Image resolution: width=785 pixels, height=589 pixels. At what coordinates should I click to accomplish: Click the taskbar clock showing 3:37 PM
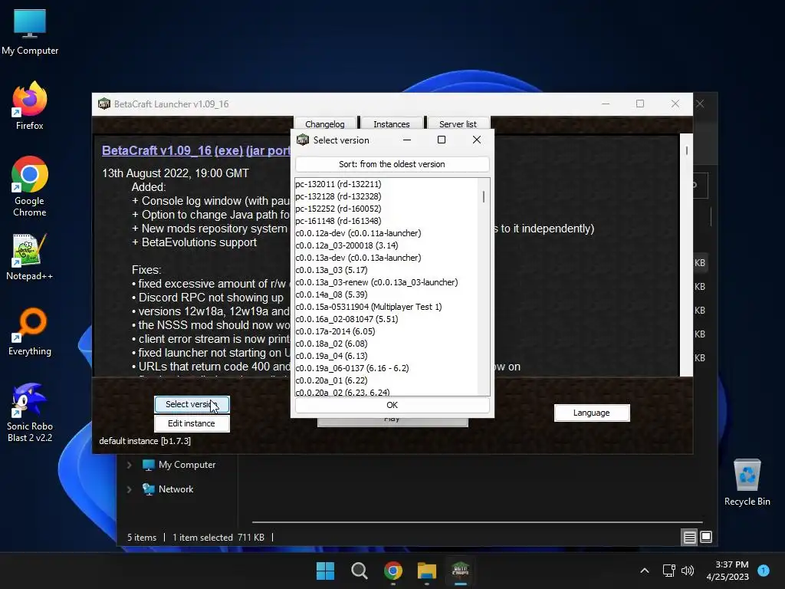728,571
